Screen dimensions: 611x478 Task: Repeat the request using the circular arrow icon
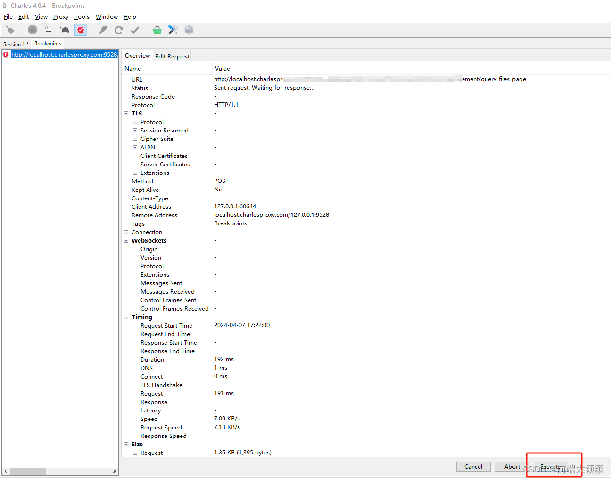119,30
